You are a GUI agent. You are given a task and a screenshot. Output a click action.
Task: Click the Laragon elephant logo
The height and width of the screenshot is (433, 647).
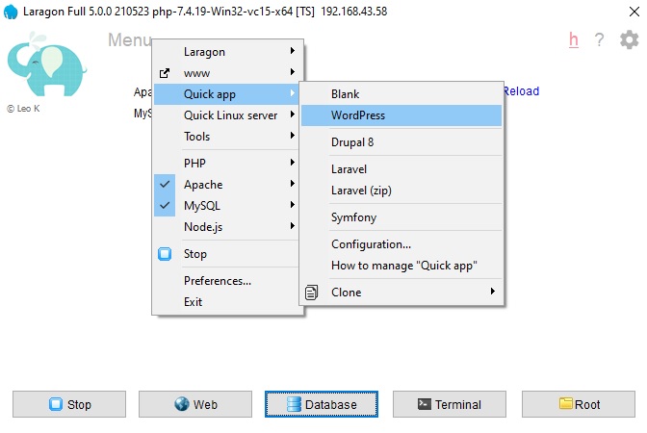(x=46, y=64)
